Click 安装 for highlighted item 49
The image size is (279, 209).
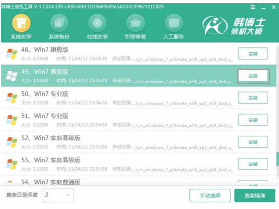[253, 76]
